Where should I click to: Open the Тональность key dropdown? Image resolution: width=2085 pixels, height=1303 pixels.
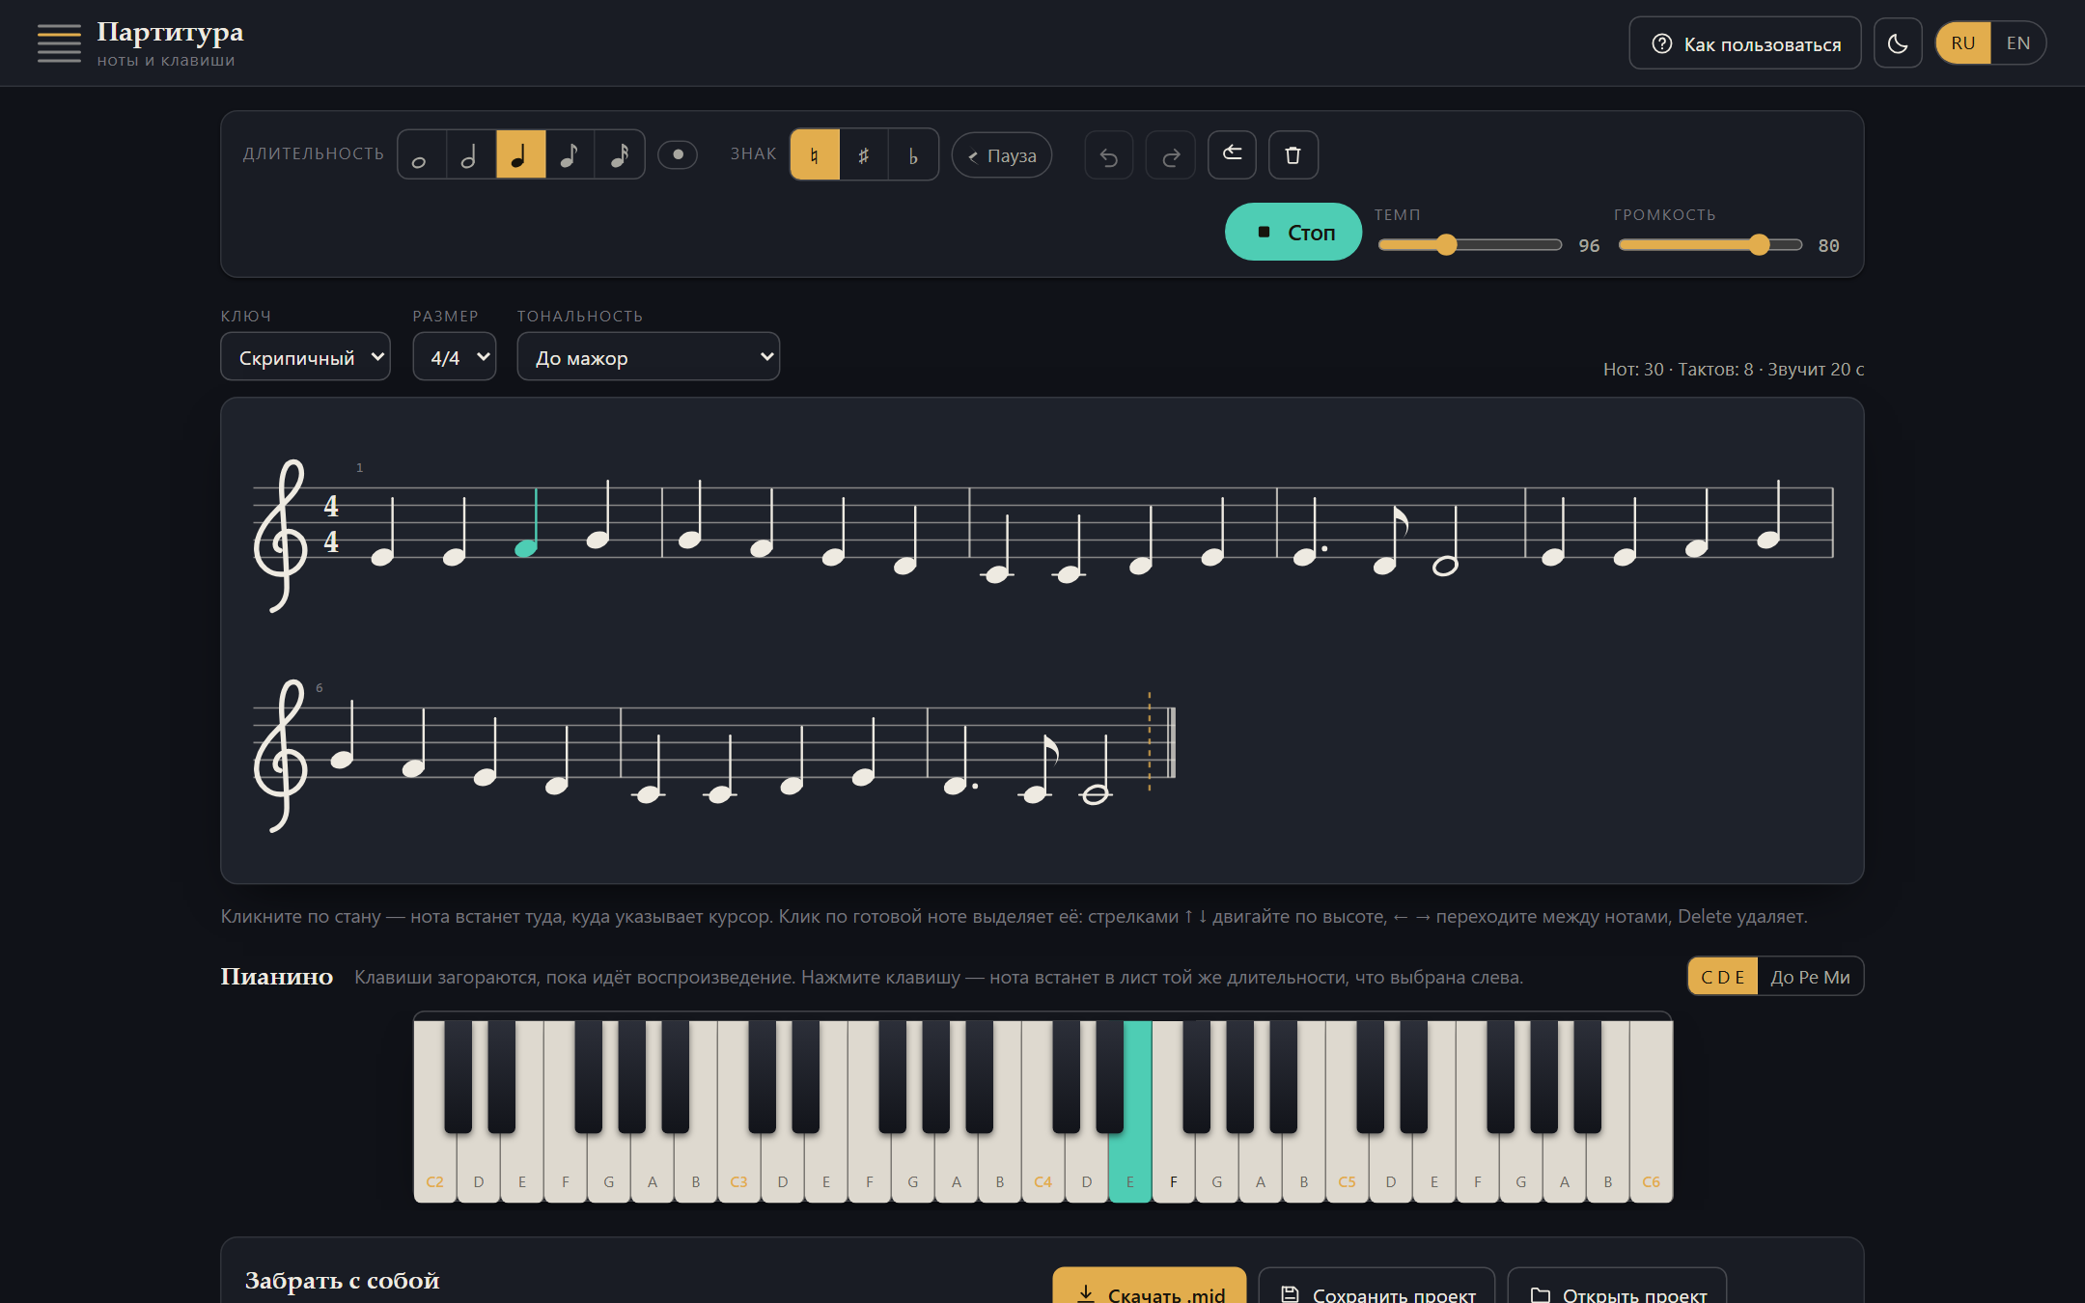(x=649, y=357)
